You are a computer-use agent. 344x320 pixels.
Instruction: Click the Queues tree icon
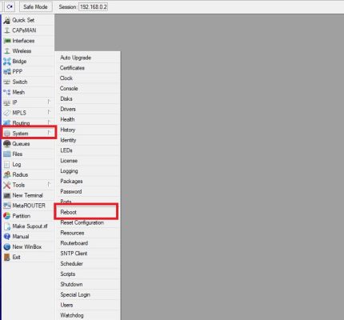pos(7,144)
